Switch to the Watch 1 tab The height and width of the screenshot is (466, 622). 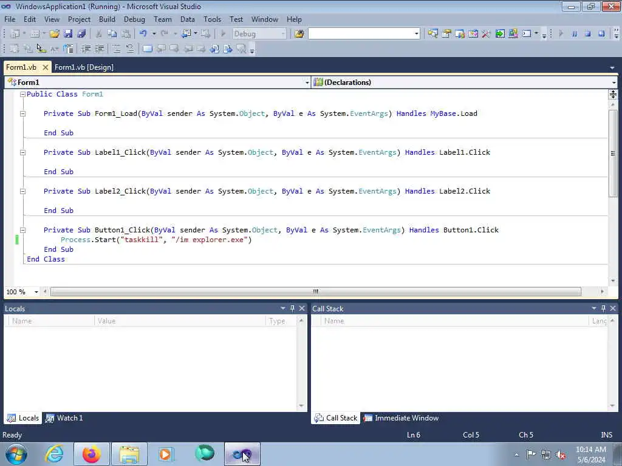(64, 418)
